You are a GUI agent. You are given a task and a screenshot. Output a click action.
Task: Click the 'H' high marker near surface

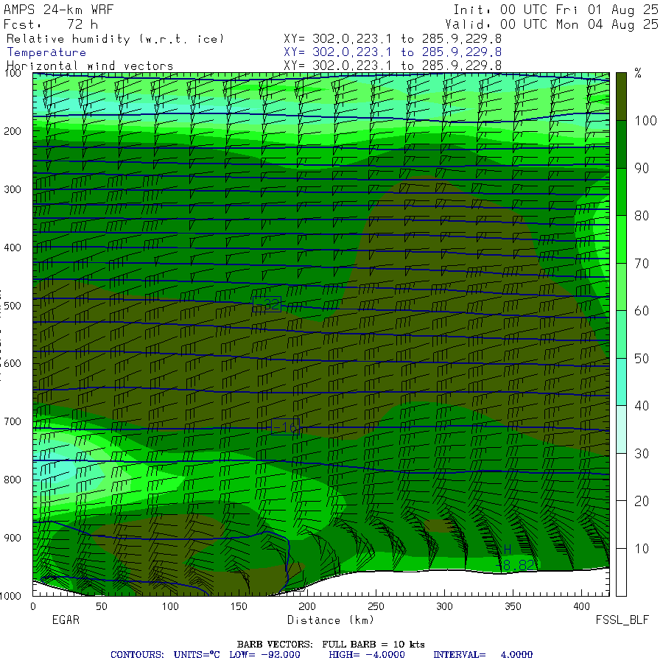(x=508, y=550)
